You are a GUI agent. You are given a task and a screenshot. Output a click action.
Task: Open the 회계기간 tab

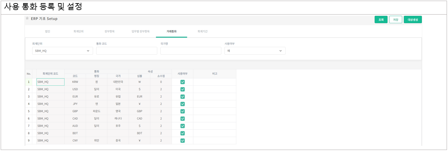(202, 31)
